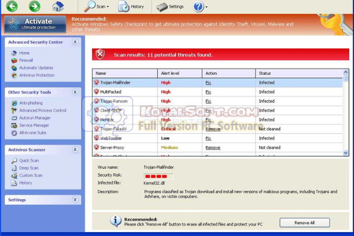Viewport: 354px width, 236px height.
Task: Click Remove link for Trojan-FakeAV
Action: (213, 129)
